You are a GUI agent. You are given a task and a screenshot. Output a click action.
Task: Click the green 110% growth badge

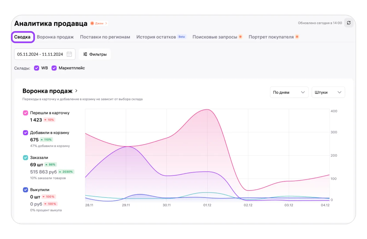point(46,139)
